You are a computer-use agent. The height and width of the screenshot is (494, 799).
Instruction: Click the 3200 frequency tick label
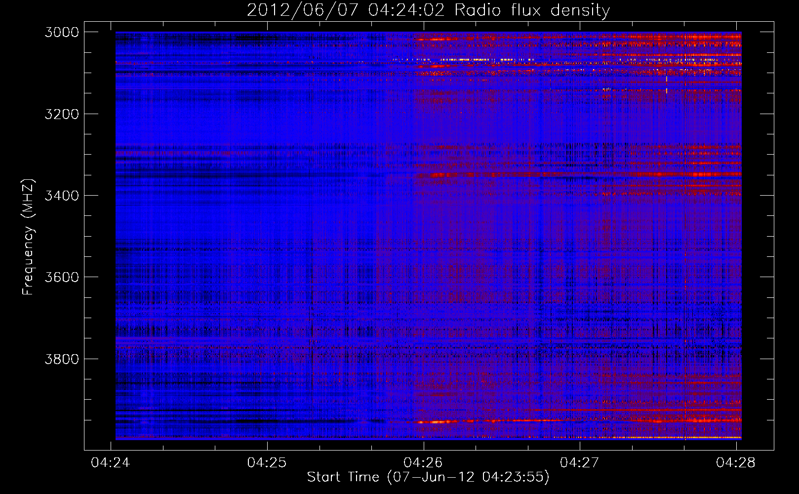62,114
